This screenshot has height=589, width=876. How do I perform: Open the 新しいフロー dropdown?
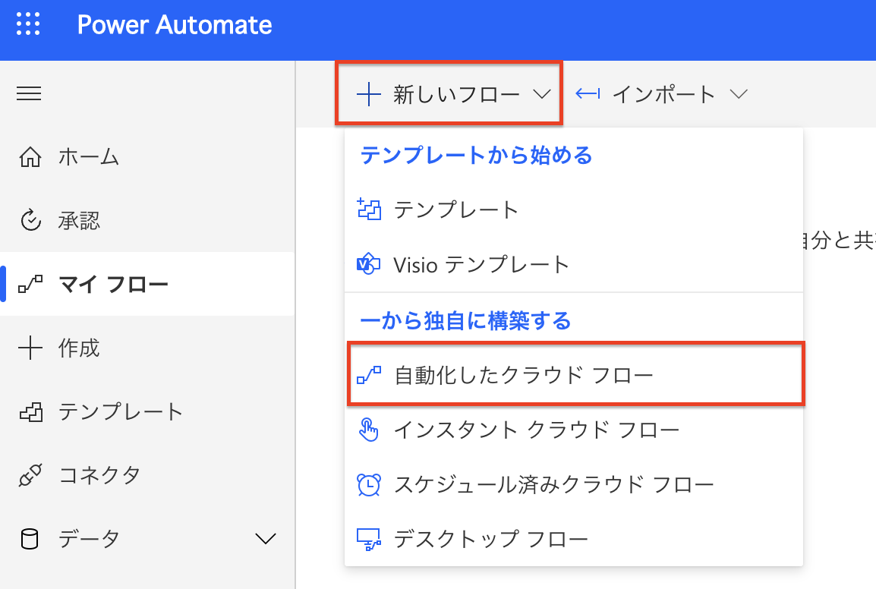pyautogui.click(x=449, y=94)
